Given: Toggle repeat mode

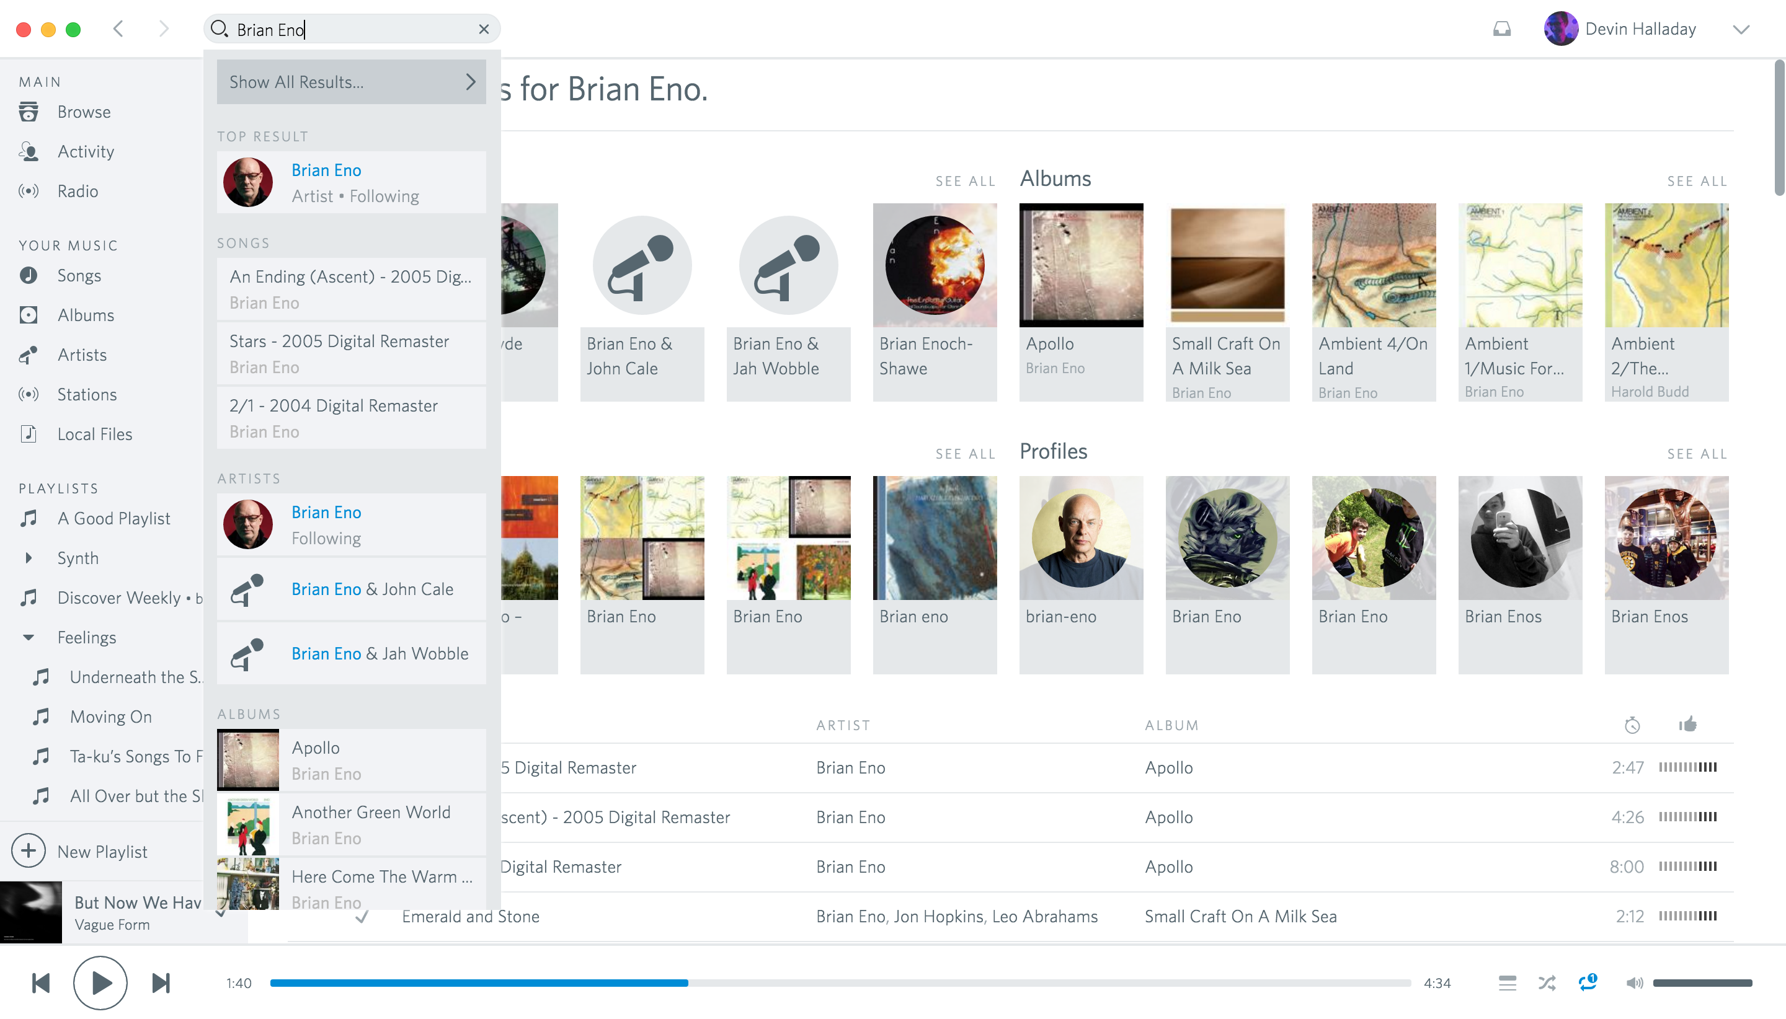Looking at the screenshot, I should pyautogui.click(x=1587, y=982).
